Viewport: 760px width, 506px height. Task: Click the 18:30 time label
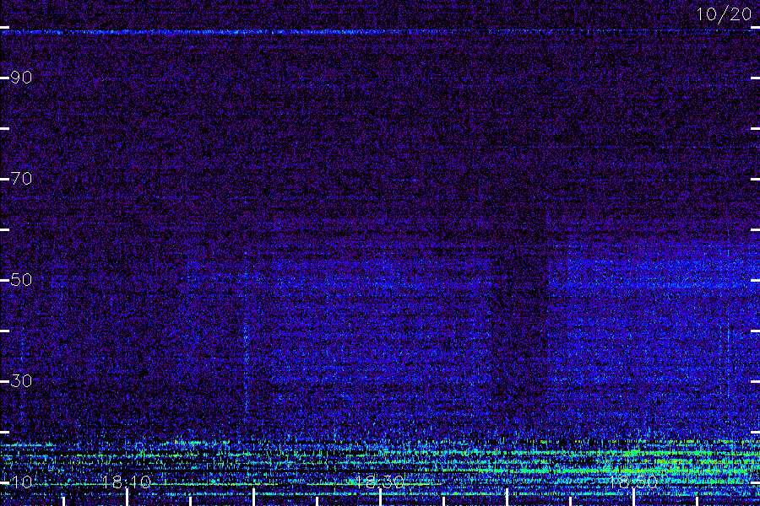[x=379, y=482]
